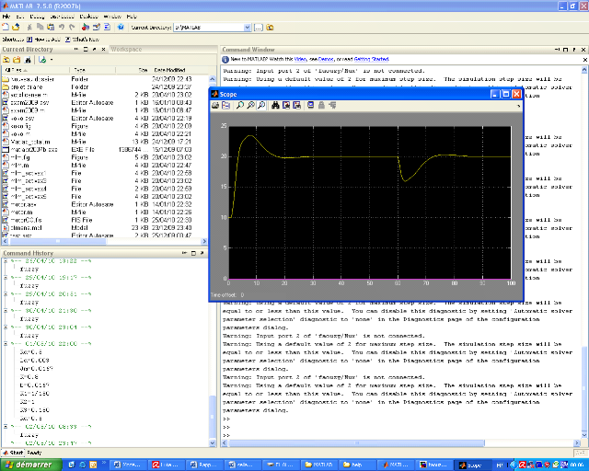Viewport: 589px width, 471px height.
Task: Select the Zoom tool in Scope
Action: click(x=239, y=106)
